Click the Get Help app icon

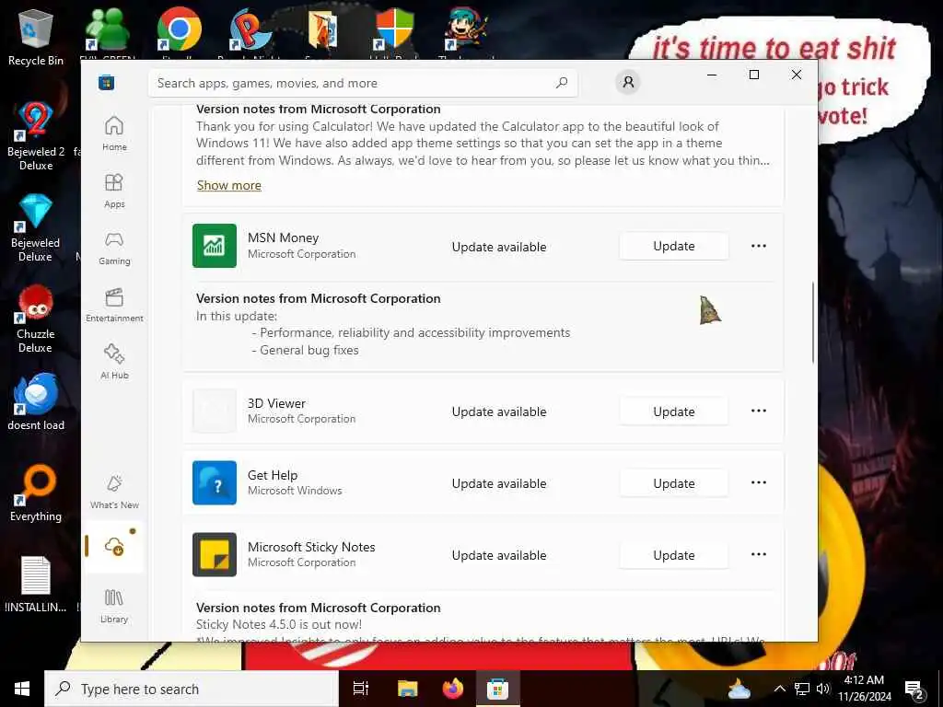click(214, 482)
